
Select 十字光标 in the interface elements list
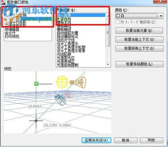[64, 19]
